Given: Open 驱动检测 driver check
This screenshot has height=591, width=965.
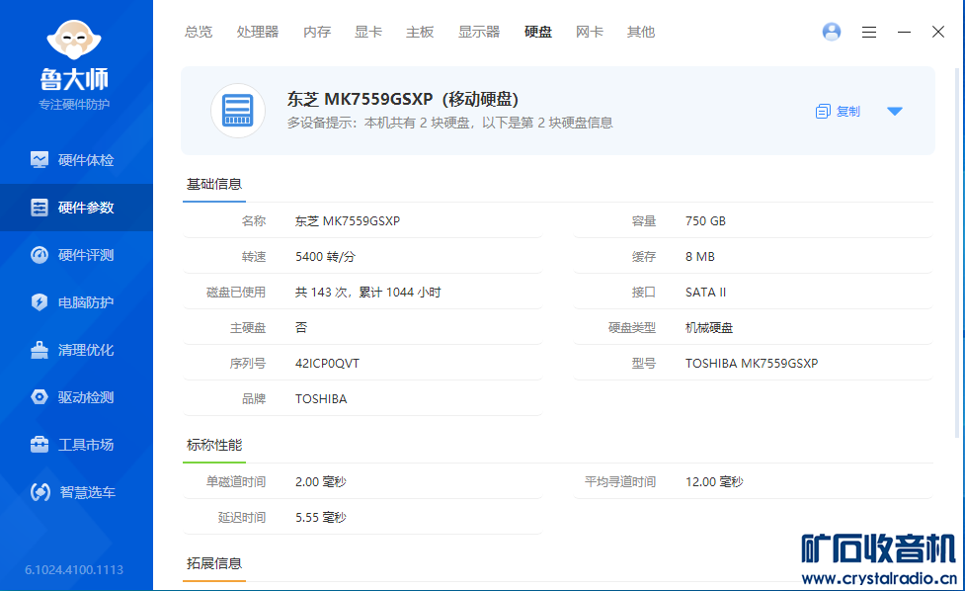Looking at the screenshot, I should click(76, 397).
